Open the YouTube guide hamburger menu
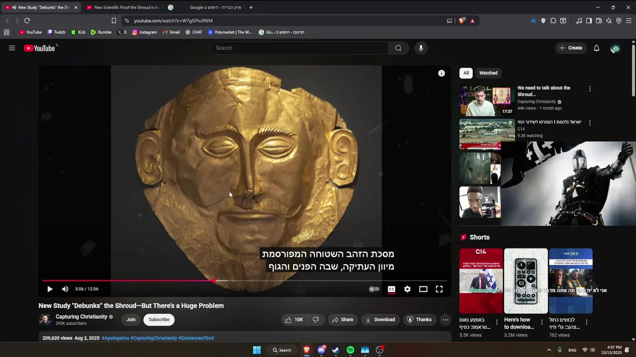This screenshot has width=636, height=357. (12, 48)
